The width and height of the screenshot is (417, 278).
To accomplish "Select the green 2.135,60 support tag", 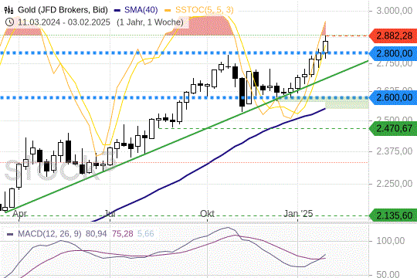I will (x=393, y=215).
